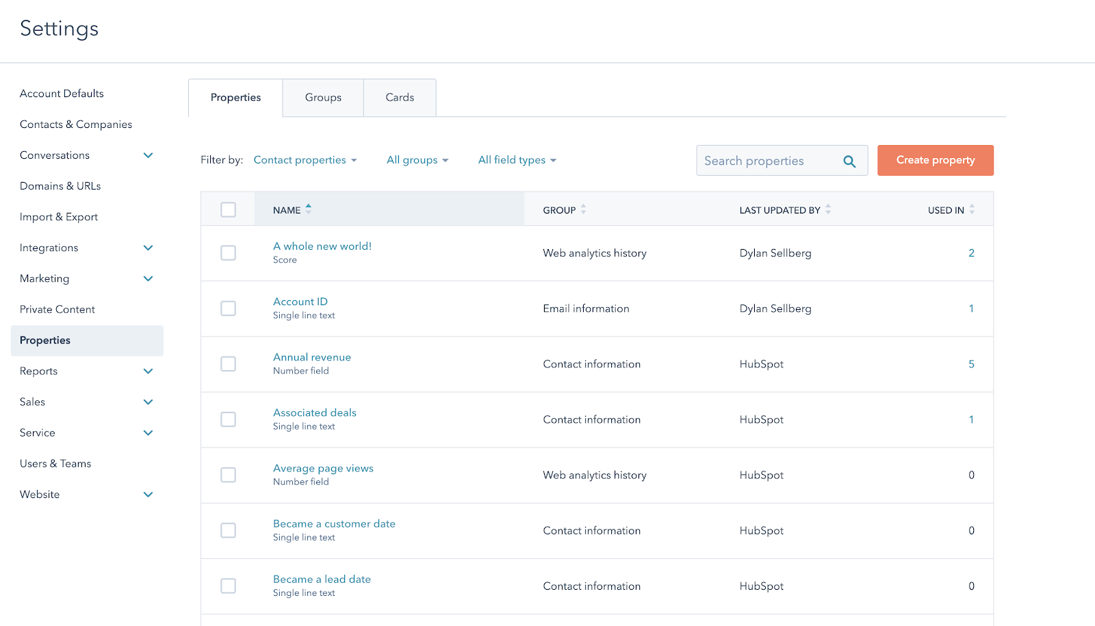The image size is (1095, 626).
Task: Sort by Last Updated By arrows
Action: pos(828,209)
